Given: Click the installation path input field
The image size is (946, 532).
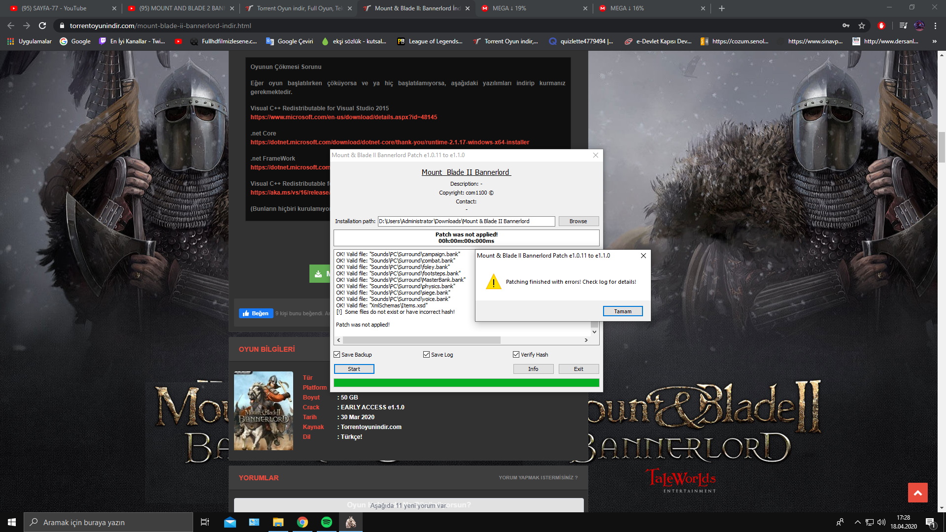Looking at the screenshot, I should coord(466,221).
